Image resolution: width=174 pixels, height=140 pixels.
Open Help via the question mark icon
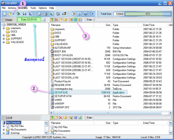pos(86,14)
